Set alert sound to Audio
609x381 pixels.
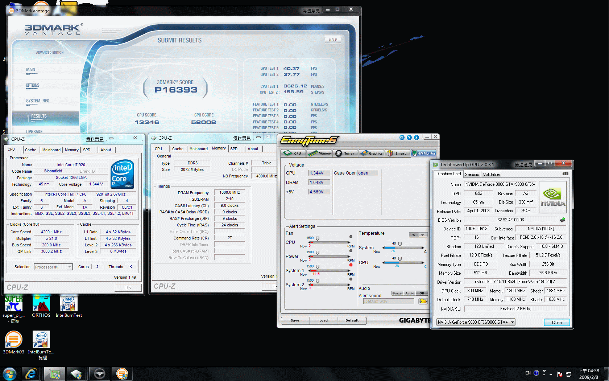point(410,293)
